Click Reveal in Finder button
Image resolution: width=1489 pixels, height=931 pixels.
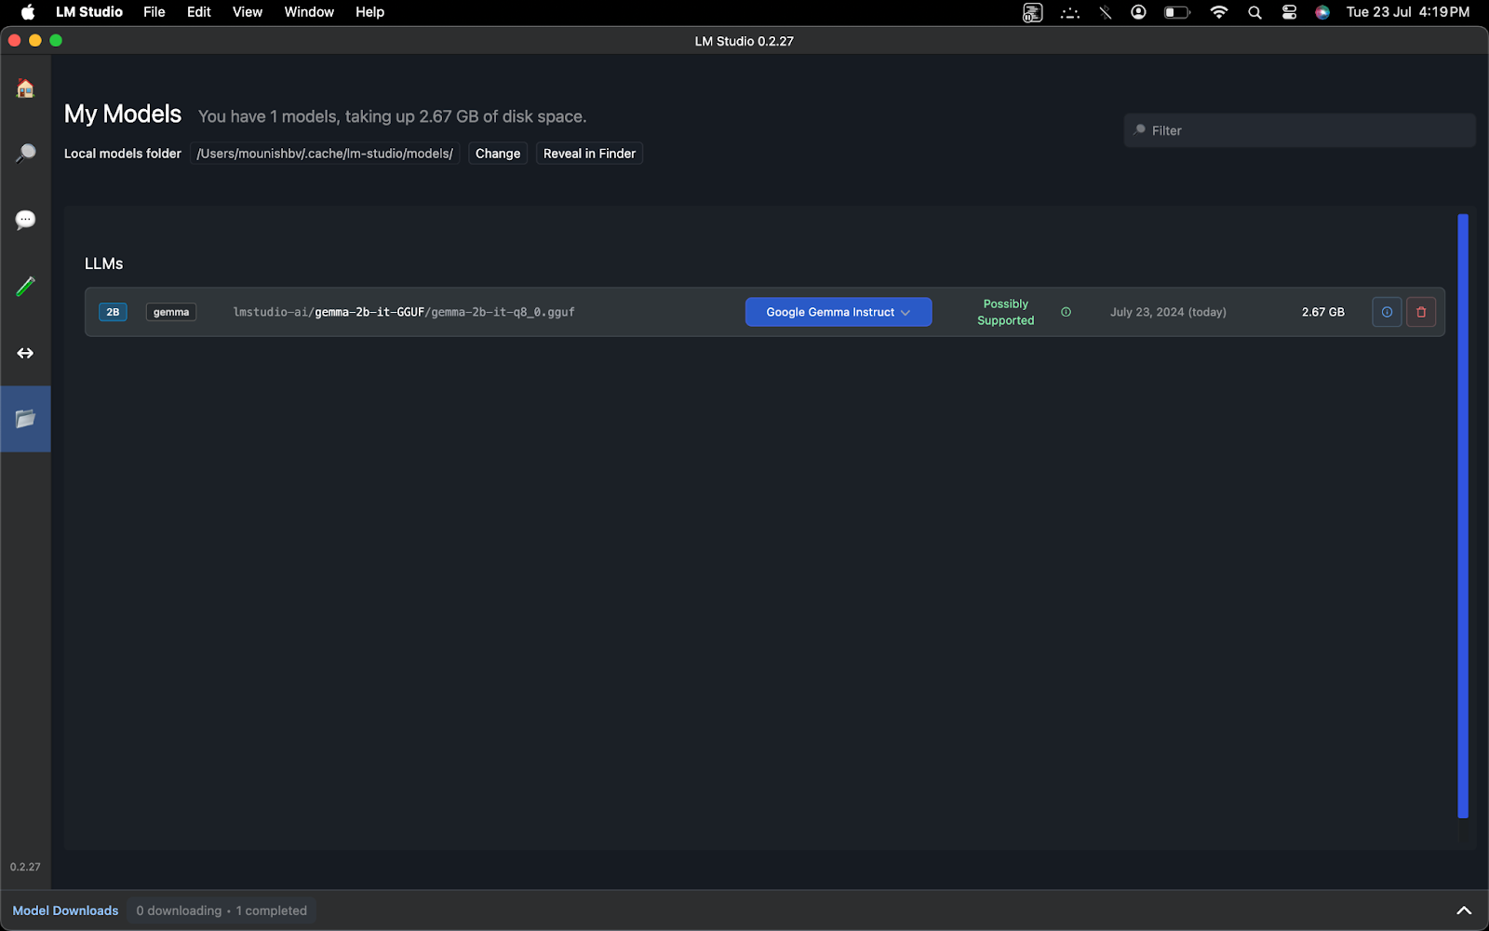(589, 154)
